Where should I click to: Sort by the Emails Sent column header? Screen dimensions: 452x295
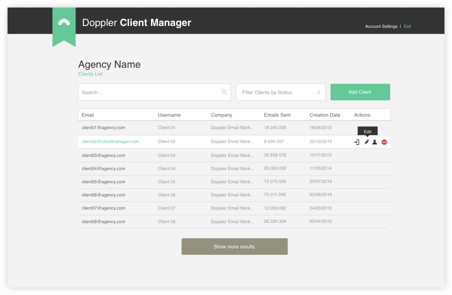278,115
